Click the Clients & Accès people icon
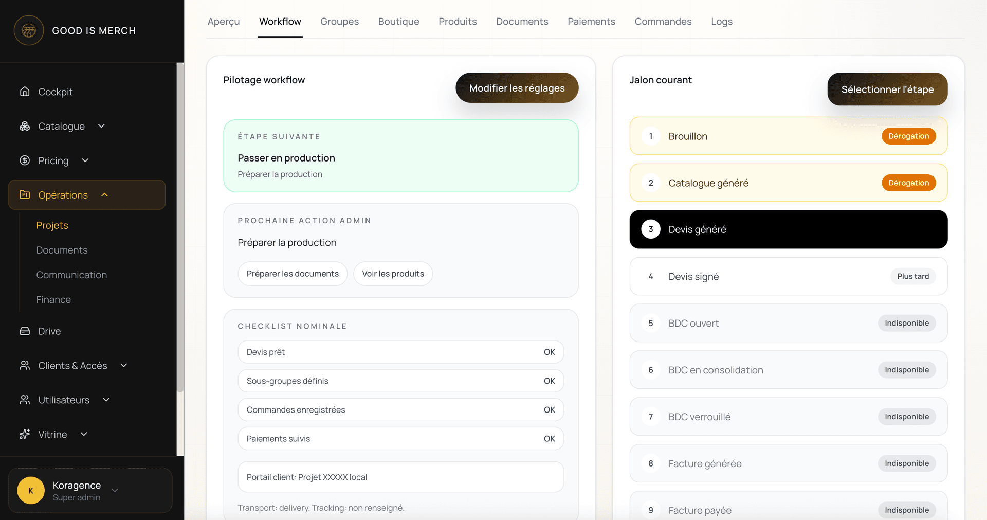987x520 pixels. coord(25,365)
